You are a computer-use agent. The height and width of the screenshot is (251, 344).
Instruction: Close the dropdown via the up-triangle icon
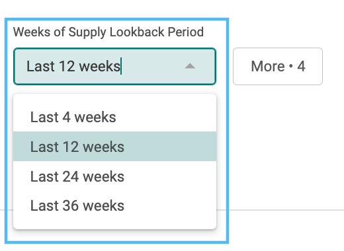point(190,66)
